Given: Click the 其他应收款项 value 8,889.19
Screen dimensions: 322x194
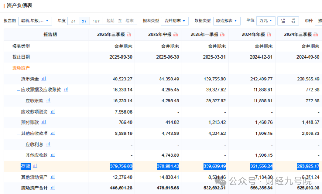Looking at the screenshot, I should [124, 134].
